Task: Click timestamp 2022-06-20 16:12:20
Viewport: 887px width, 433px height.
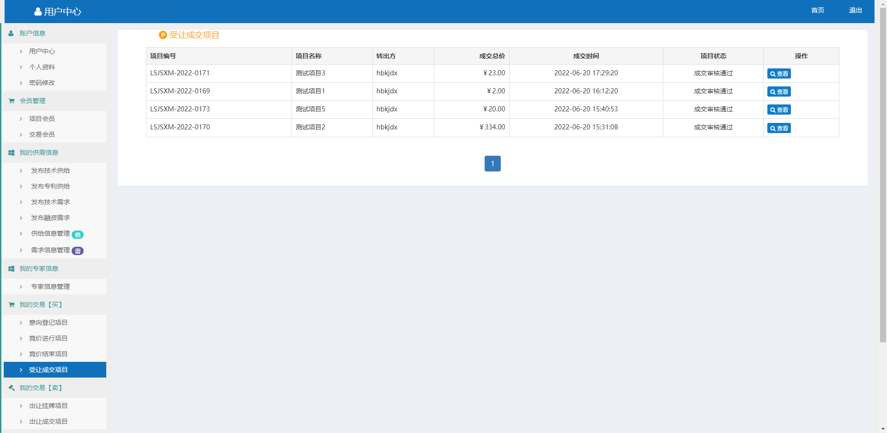Action: pos(586,91)
